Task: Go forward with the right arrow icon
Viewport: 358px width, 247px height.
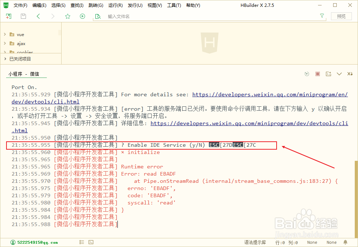Action: coord(53,16)
